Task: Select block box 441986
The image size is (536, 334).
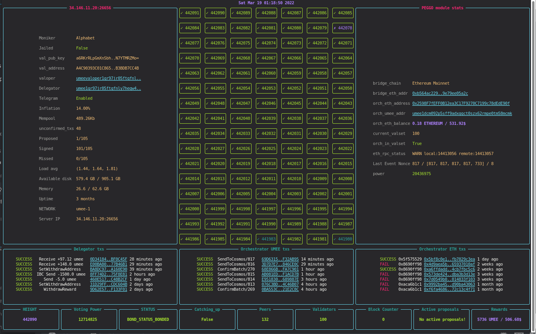Action: [190, 239]
